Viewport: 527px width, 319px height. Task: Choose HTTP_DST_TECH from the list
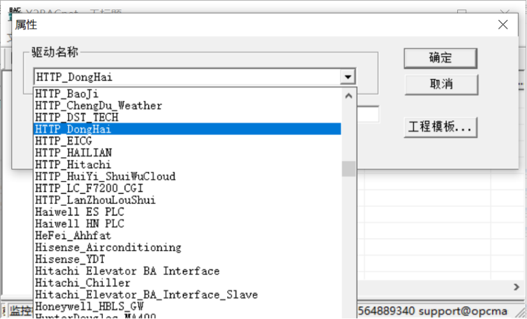[187, 117]
